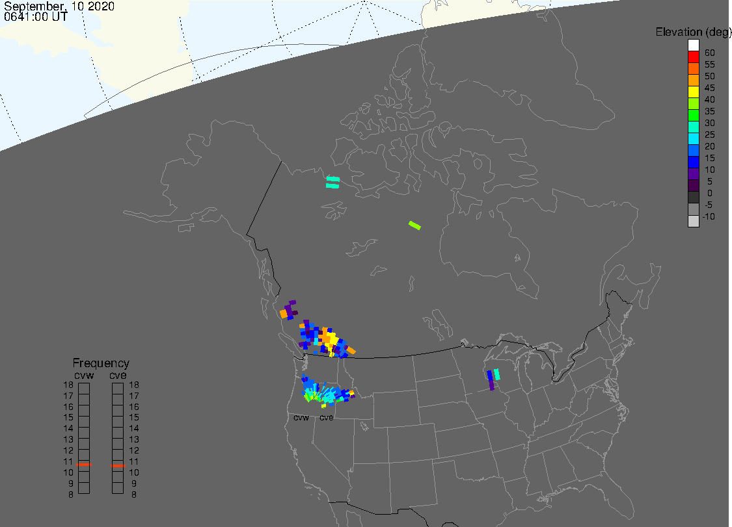
Task: Click the time stamp 0641:00 UT
Action: click(36, 16)
